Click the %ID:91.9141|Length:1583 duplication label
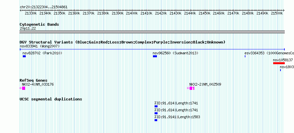Screen dimensions: 294x133 (x=177, y=117)
